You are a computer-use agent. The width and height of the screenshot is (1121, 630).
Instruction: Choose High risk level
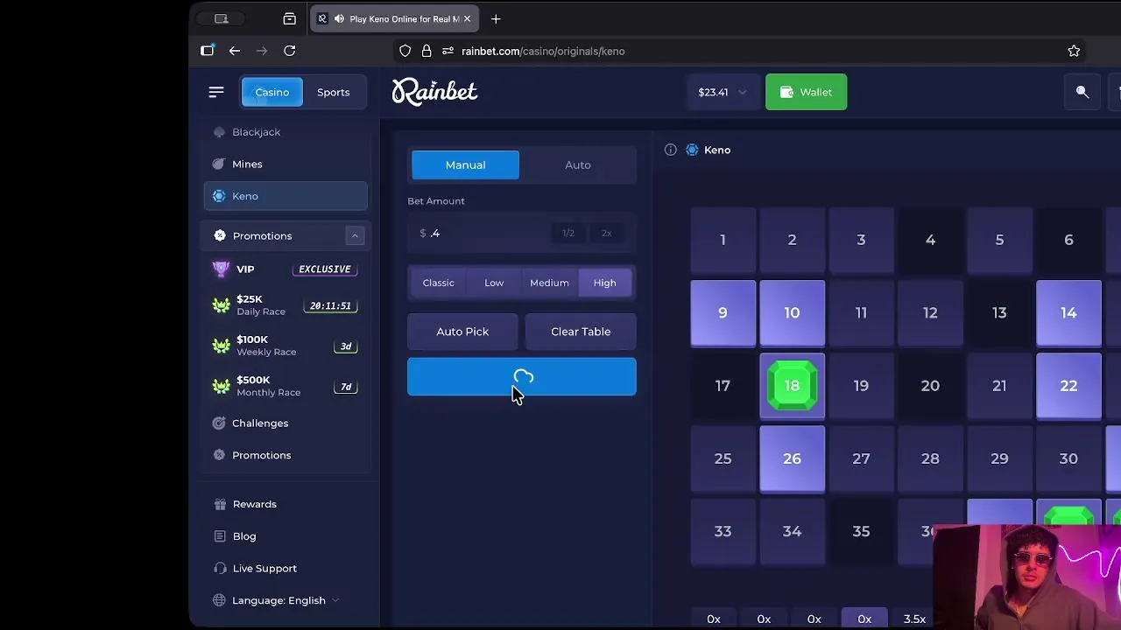point(604,283)
